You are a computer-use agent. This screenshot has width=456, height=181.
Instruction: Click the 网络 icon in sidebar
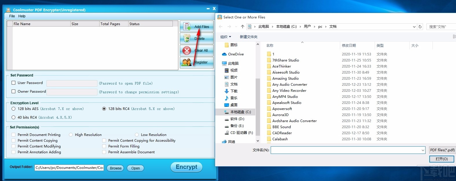224,142
